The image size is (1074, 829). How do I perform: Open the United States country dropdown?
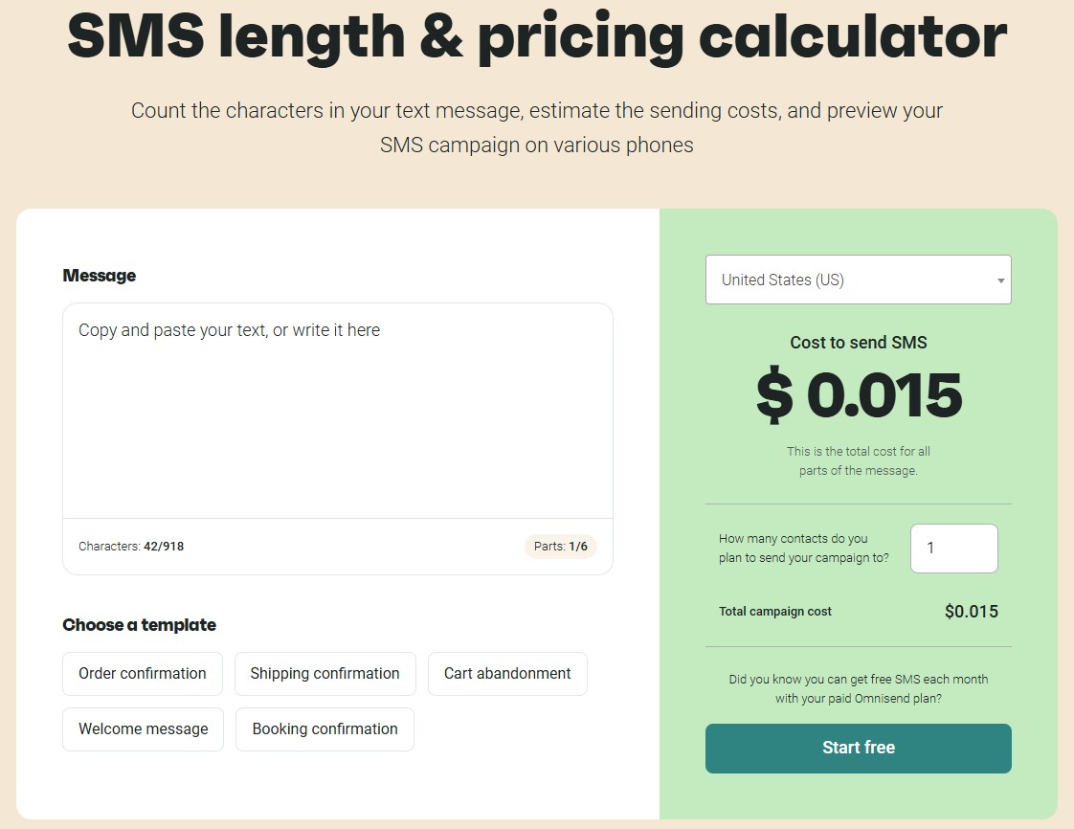[858, 280]
